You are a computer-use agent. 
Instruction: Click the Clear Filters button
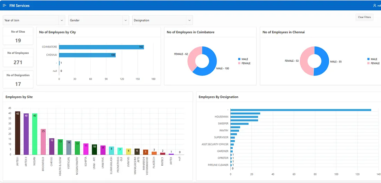[364, 17]
